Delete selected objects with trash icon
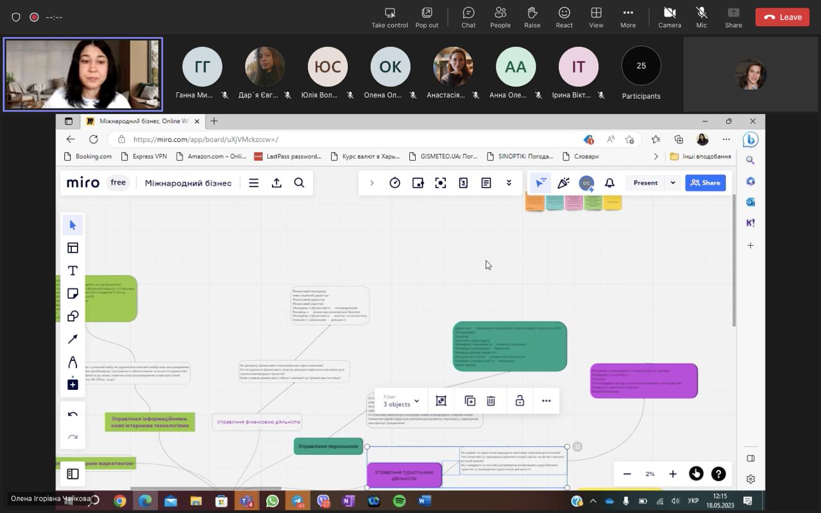821x513 pixels. [491, 401]
